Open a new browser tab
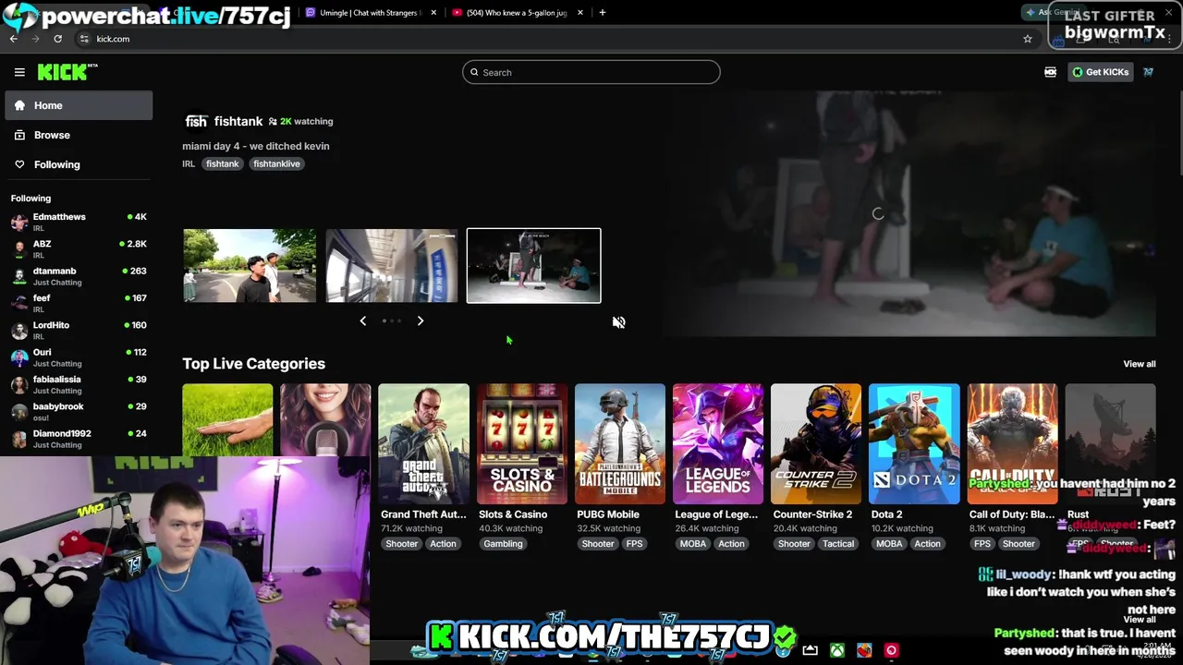This screenshot has height=665, width=1183. [x=603, y=13]
